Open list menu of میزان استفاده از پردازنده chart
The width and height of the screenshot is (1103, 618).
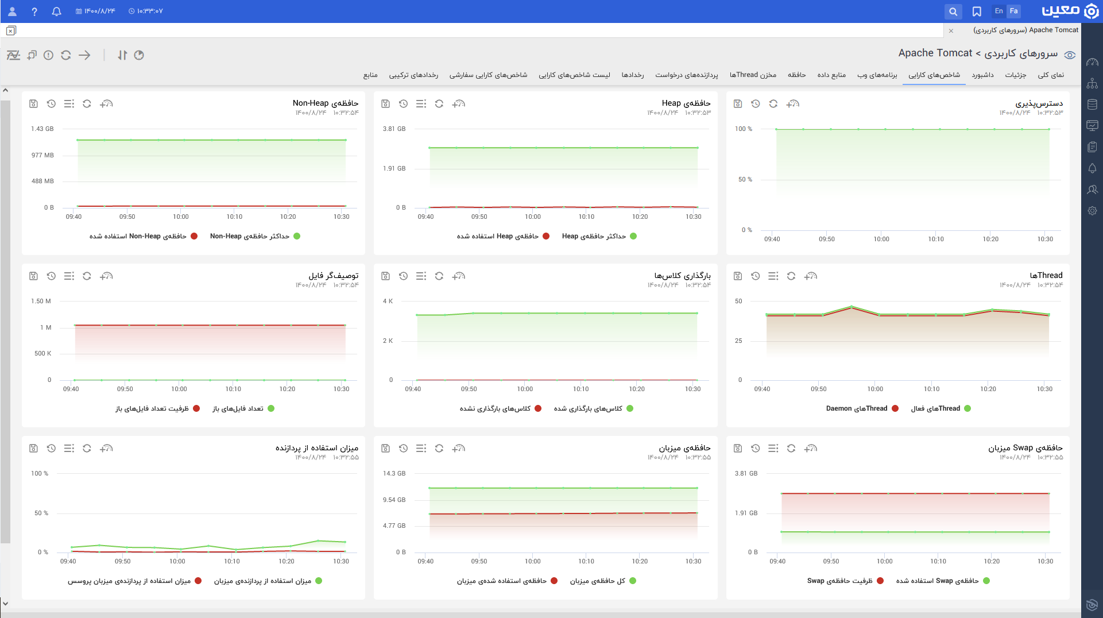point(69,449)
